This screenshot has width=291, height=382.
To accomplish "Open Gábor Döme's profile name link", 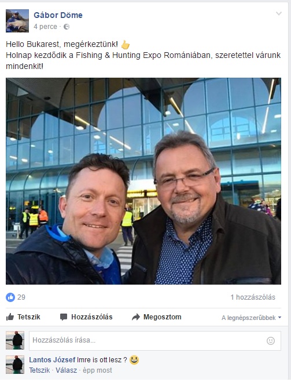I will [x=58, y=15].
